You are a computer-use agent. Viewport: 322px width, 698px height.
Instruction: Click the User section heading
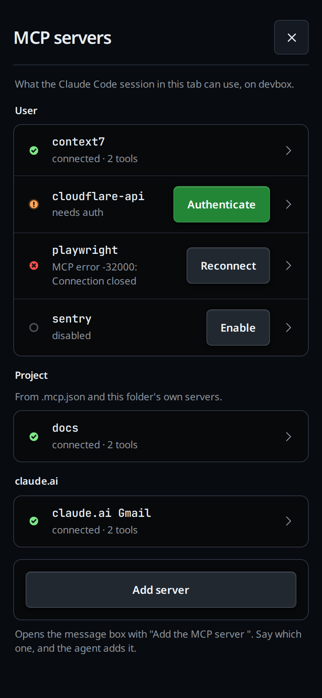[26, 111]
